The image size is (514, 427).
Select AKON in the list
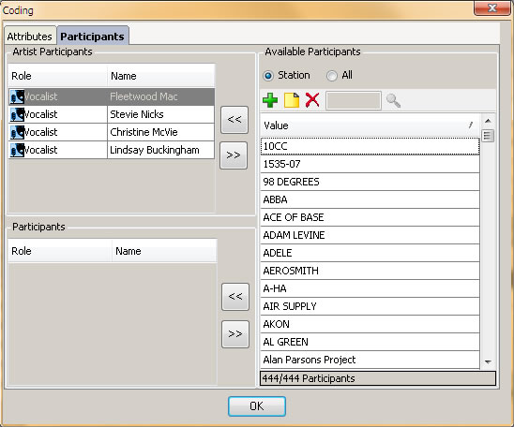tap(370, 324)
